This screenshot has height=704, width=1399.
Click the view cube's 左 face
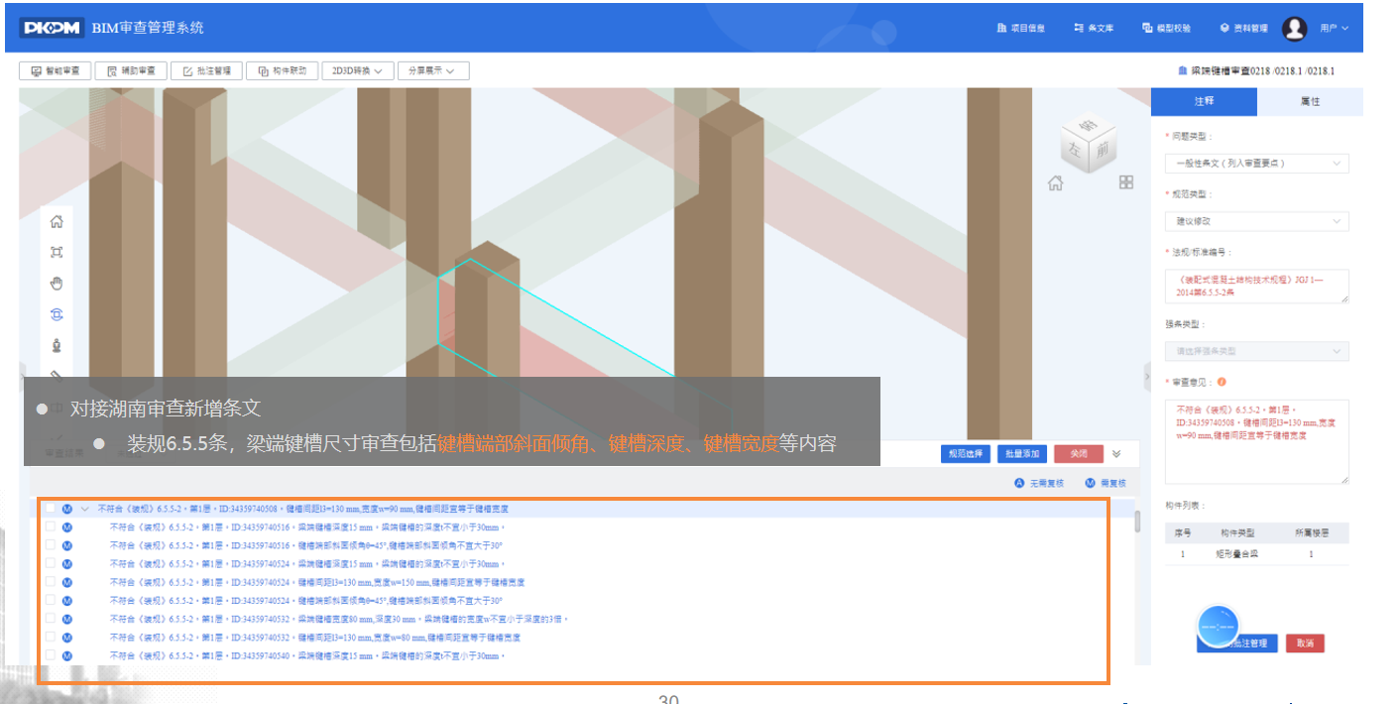[1077, 149]
